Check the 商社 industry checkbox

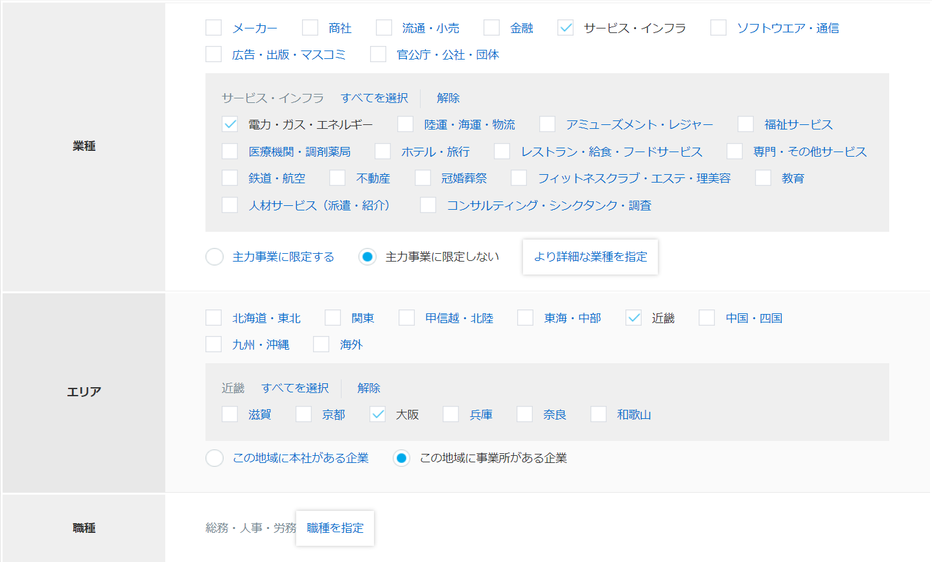[309, 27]
